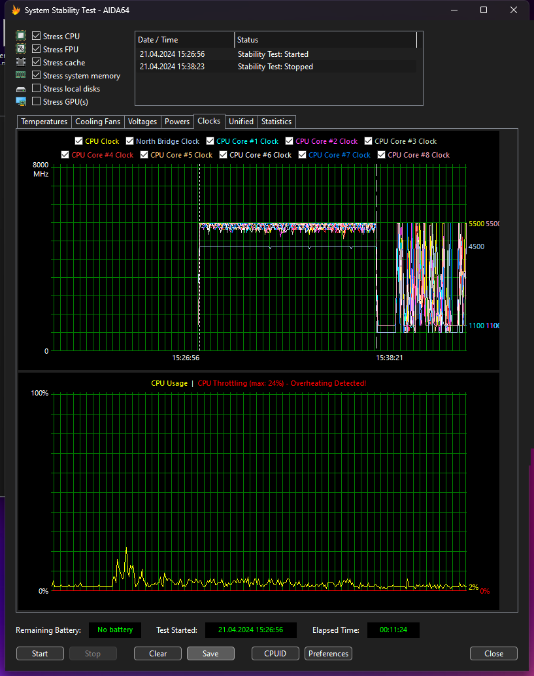Image resolution: width=534 pixels, height=676 pixels.
Task: Click the memory module icon beside Stress system memory
Action: 21,76
